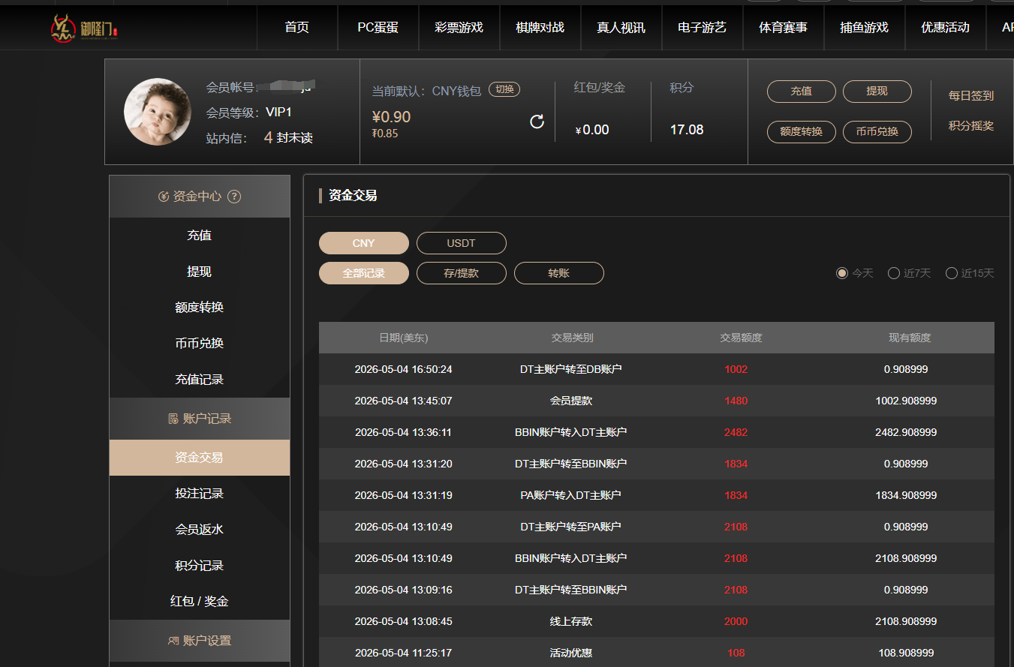Click the 会员提款 transaction entry
Viewport: 1014px width, 667px height.
pos(571,401)
